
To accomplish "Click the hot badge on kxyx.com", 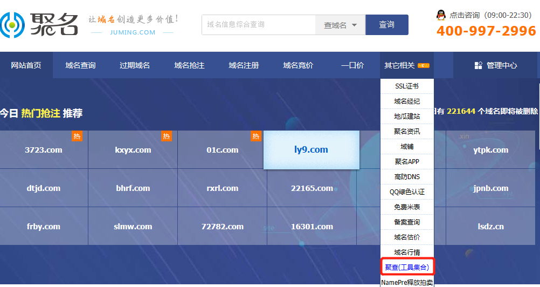I will pyautogui.click(x=167, y=136).
